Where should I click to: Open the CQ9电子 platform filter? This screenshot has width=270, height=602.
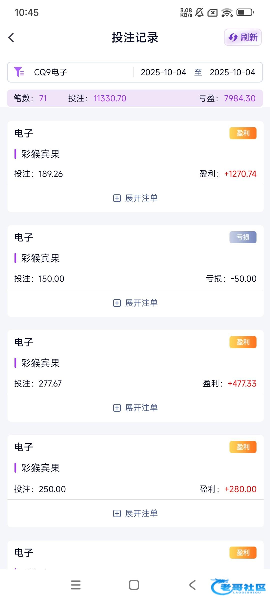tap(51, 72)
